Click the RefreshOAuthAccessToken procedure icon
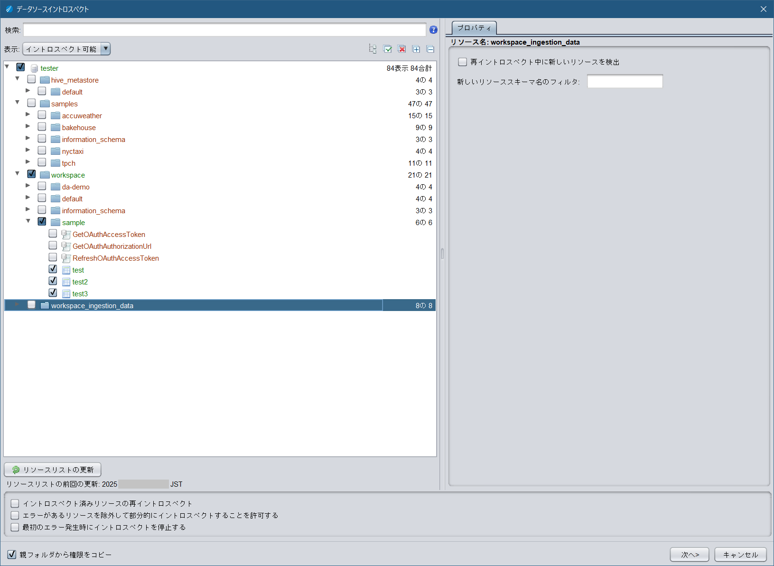Image resolution: width=774 pixels, height=566 pixels. (x=66, y=258)
